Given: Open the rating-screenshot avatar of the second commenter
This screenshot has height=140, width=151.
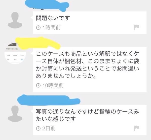Looking at the screenshot, I should [x=15, y=53].
